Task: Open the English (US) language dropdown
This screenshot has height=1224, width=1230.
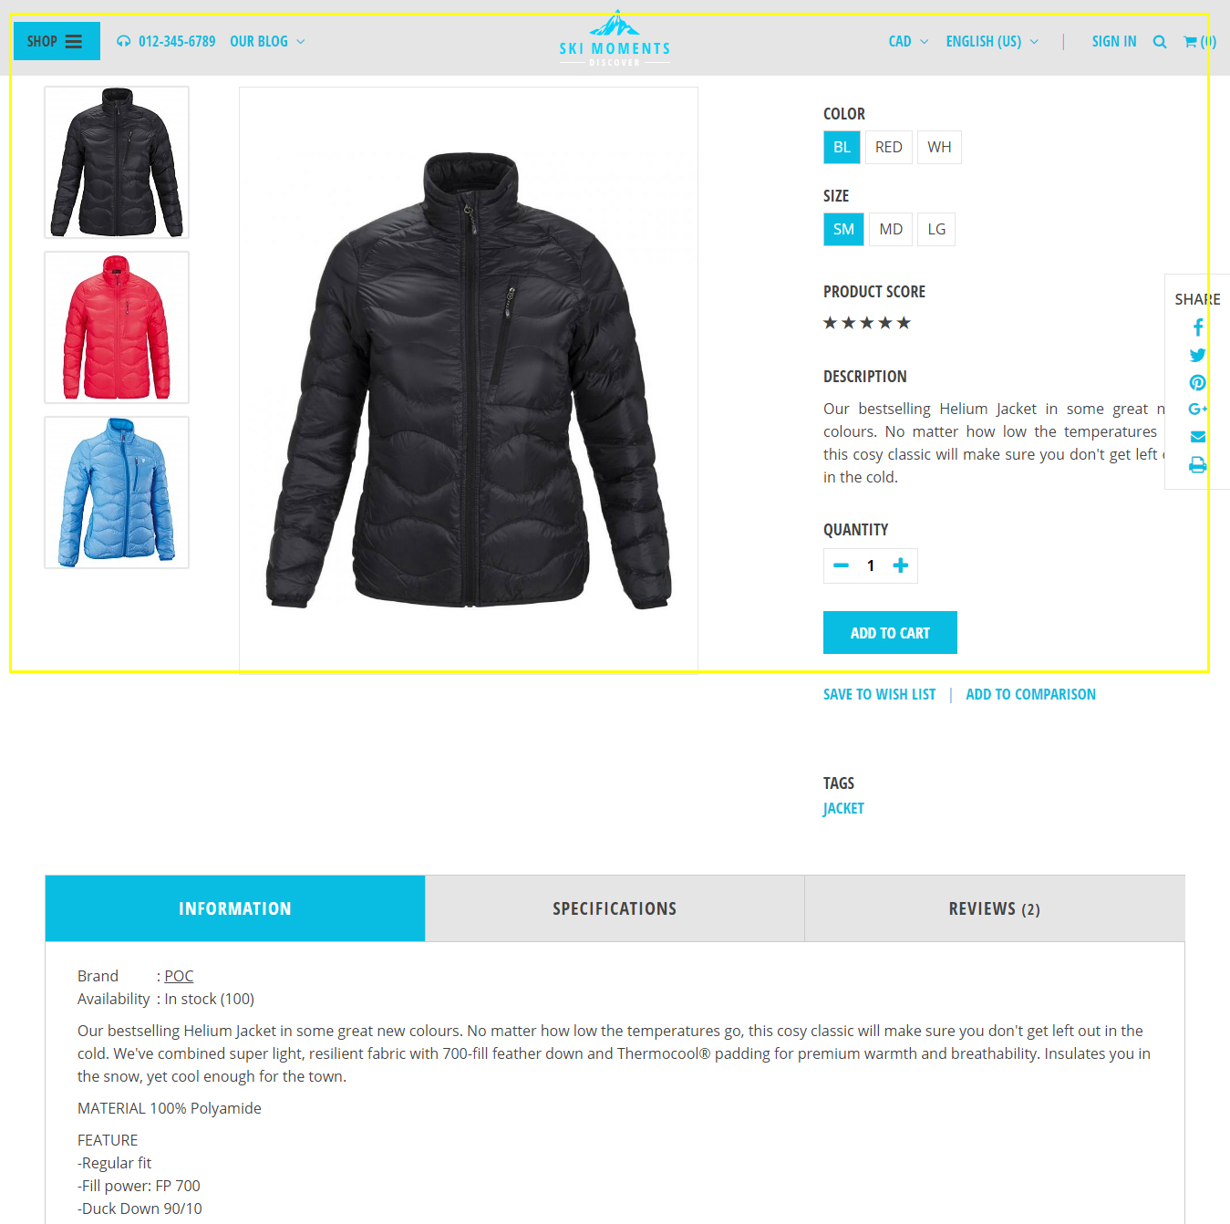Action: coord(992,42)
